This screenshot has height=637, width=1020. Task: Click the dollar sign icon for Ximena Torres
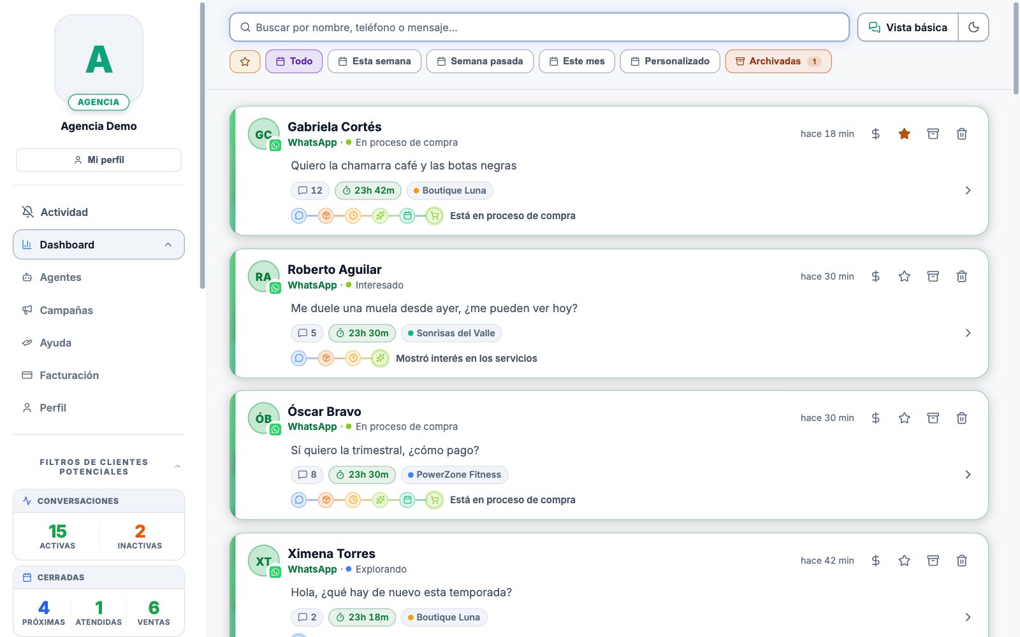click(x=876, y=561)
